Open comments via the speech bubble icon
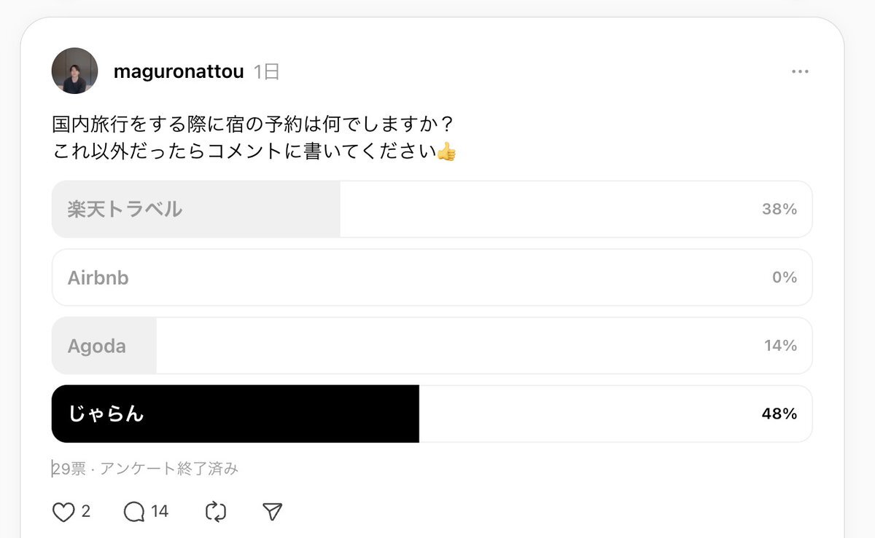875x538 pixels. point(134,512)
